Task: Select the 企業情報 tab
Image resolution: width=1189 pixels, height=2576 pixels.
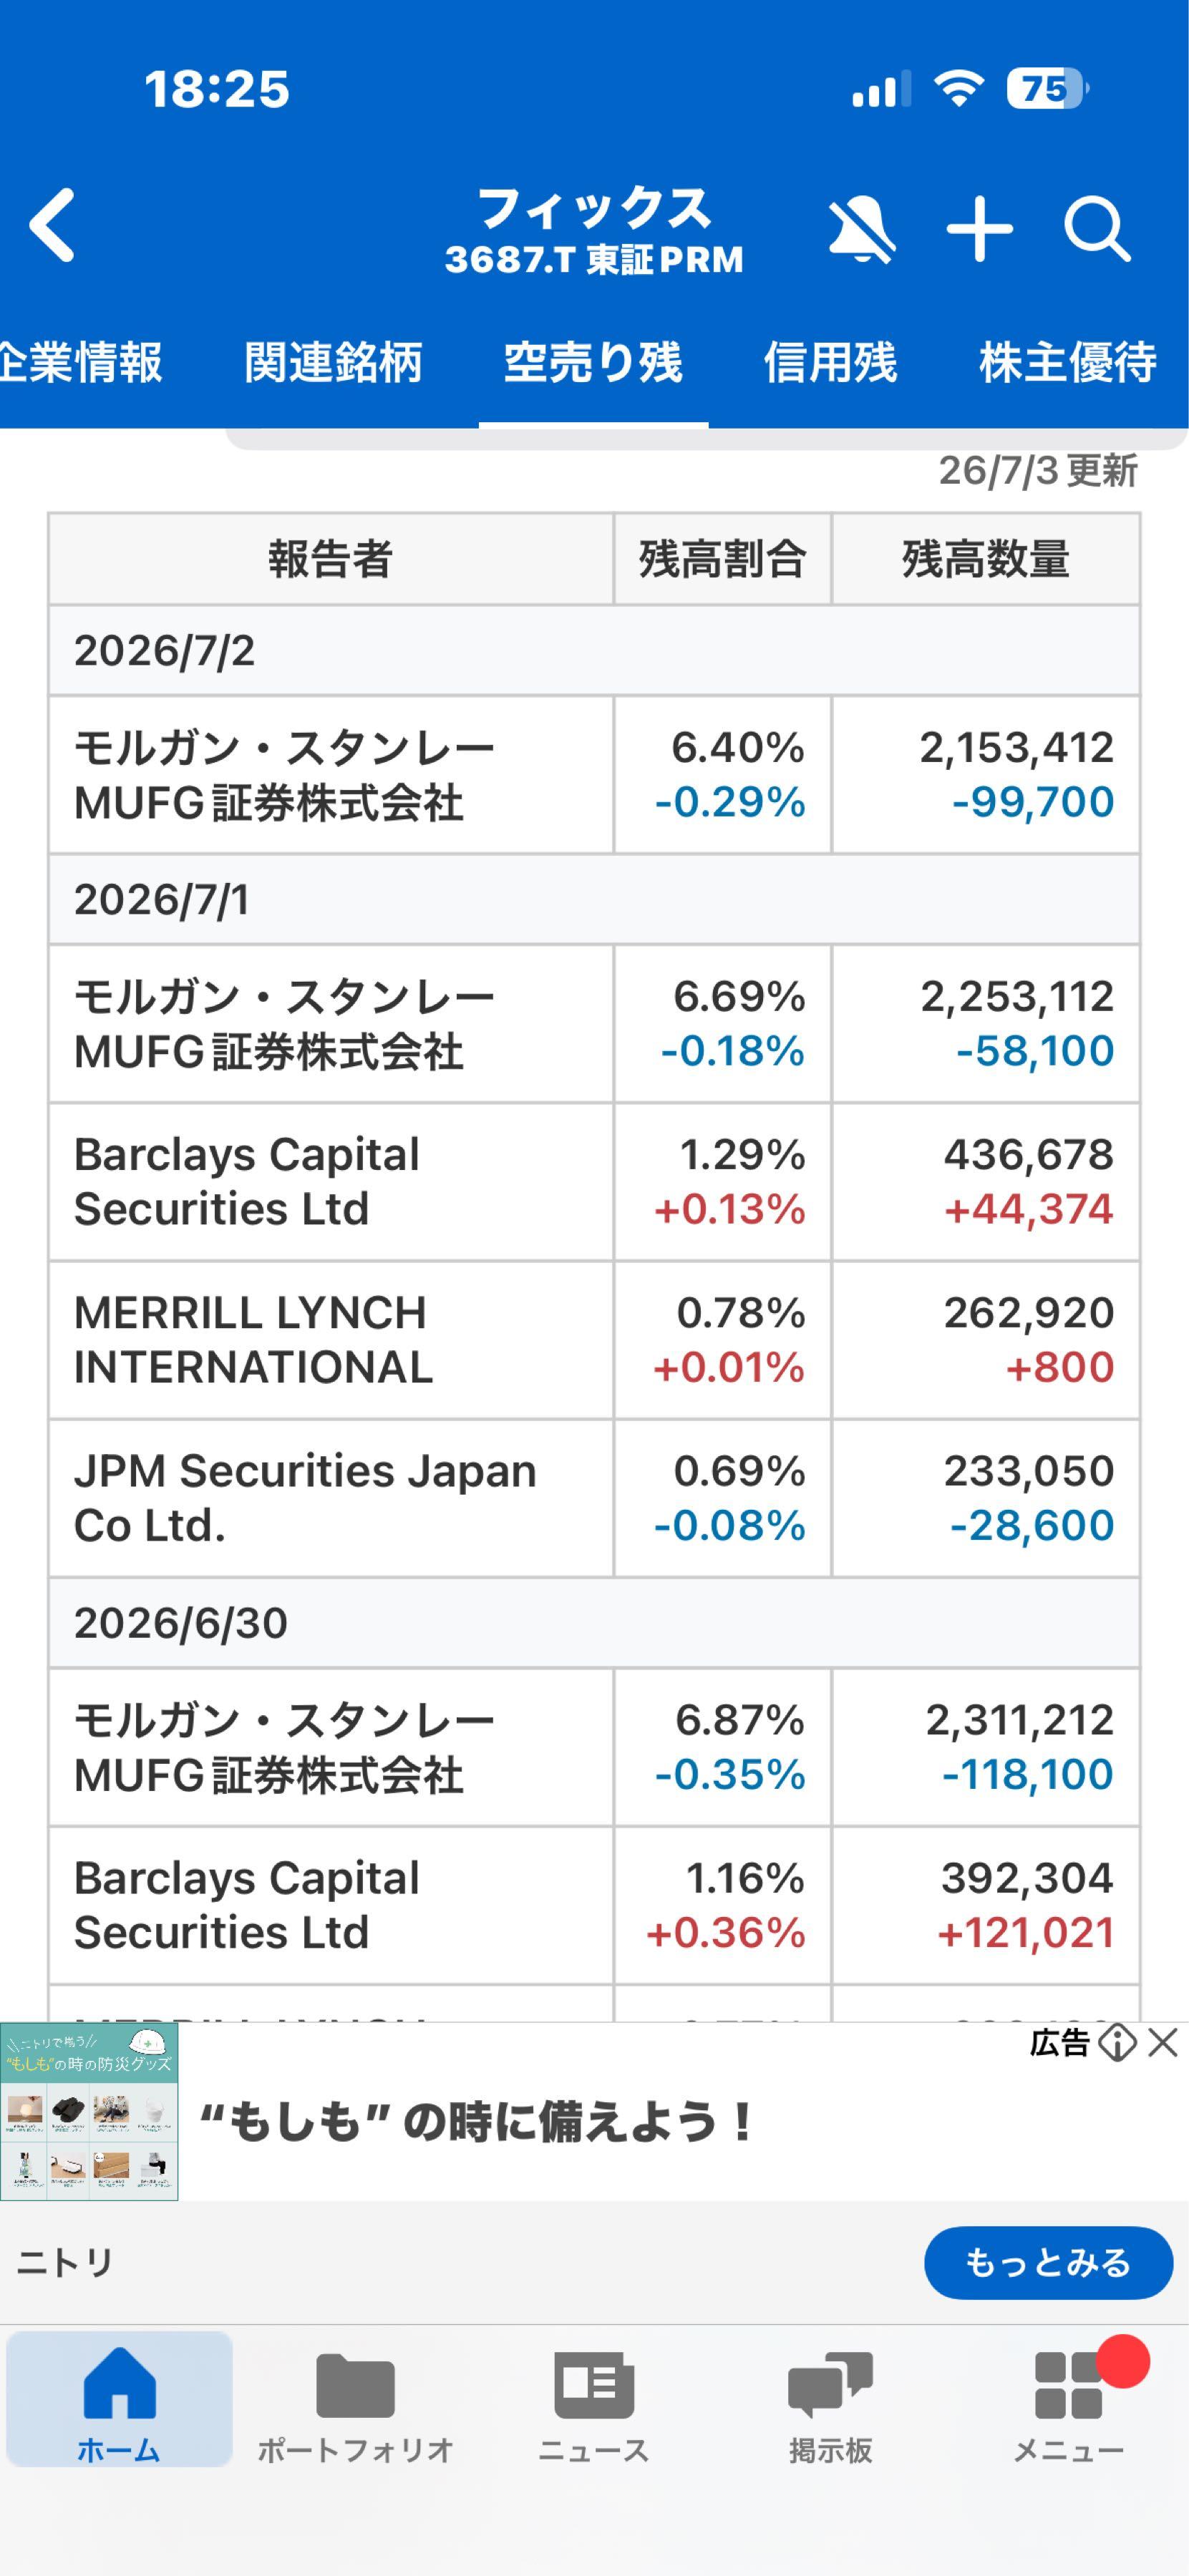Action: 81,362
